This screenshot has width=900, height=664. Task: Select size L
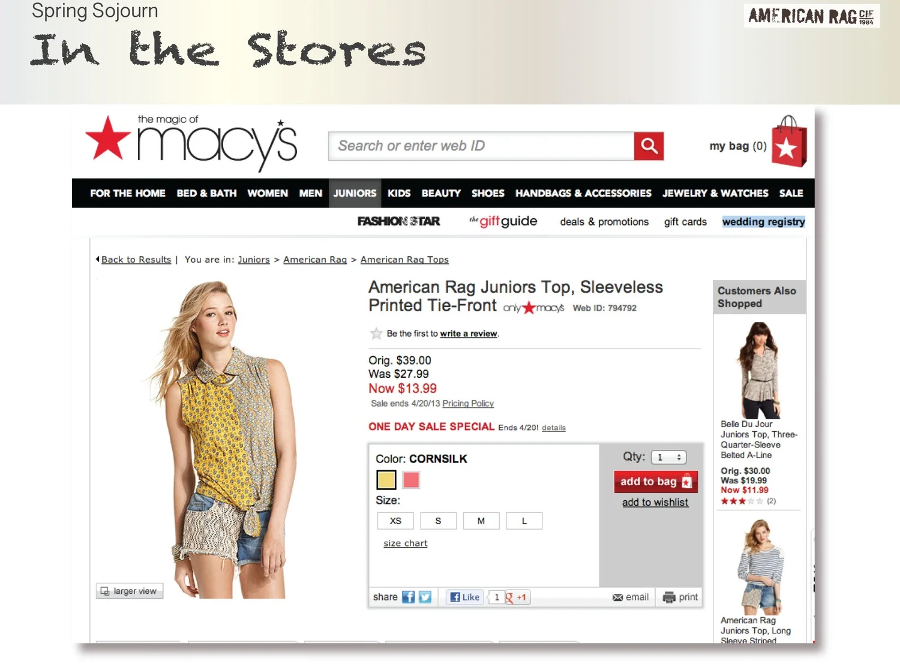click(524, 521)
